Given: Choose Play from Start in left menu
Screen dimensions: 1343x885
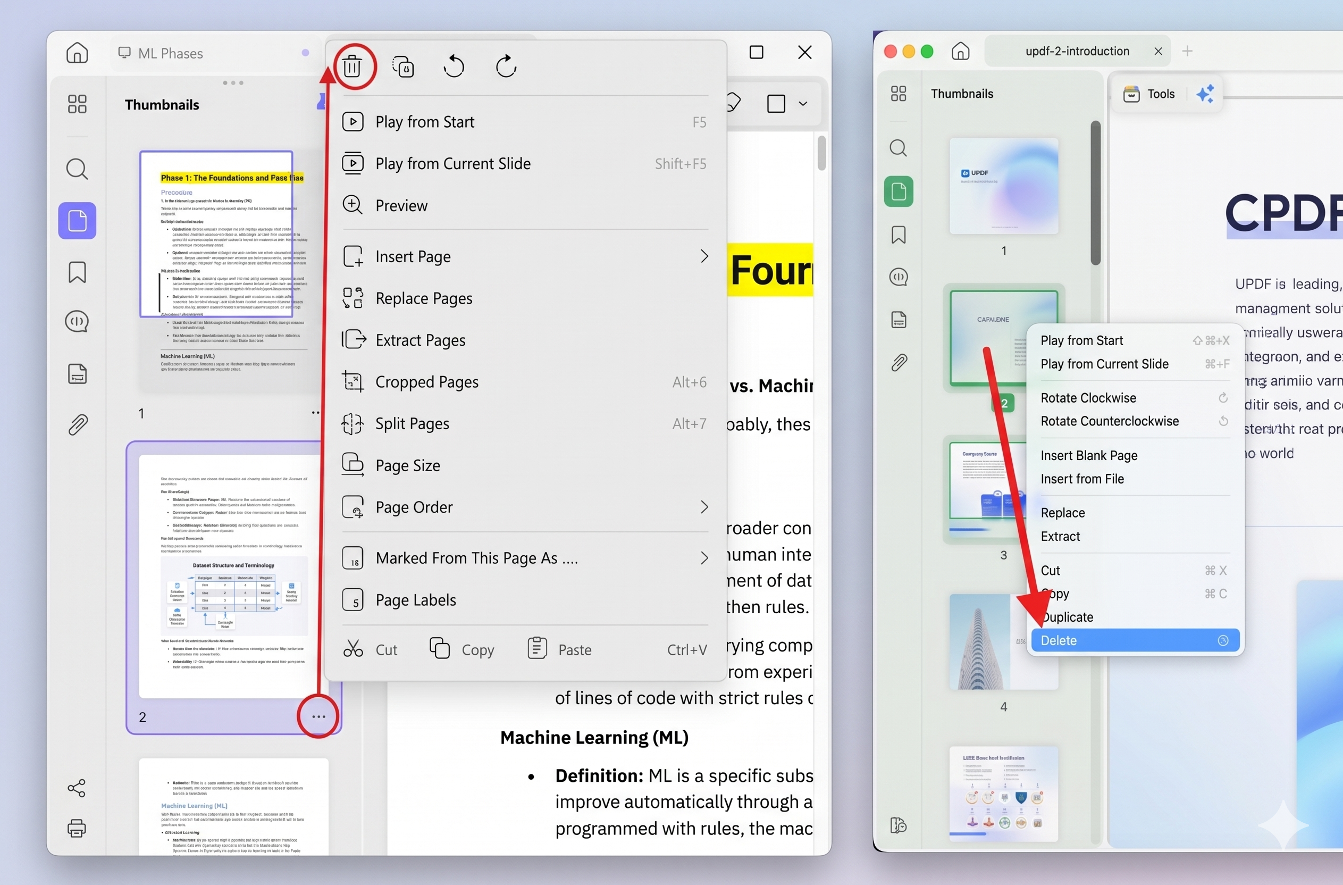Looking at the screenshot, I should (525, 122).
